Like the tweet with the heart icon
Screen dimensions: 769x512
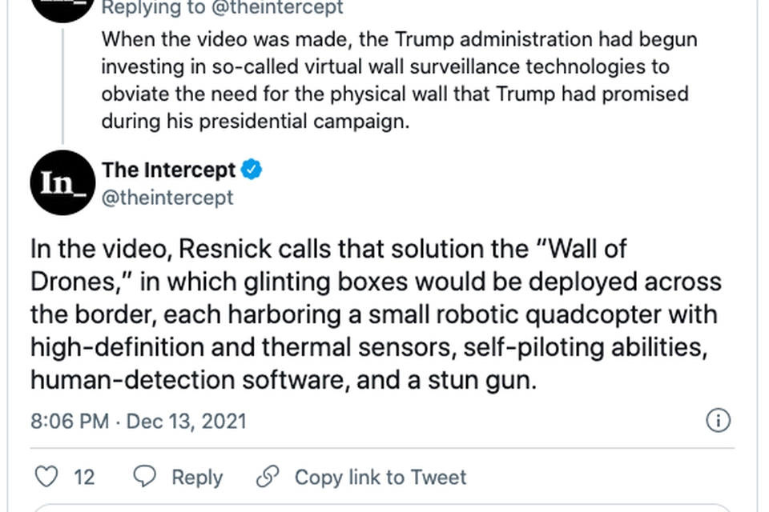[46, 476]
